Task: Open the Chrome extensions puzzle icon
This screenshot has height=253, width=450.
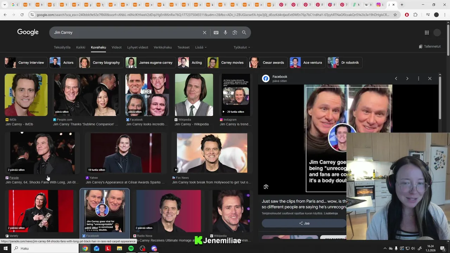Action: [416, 15]
